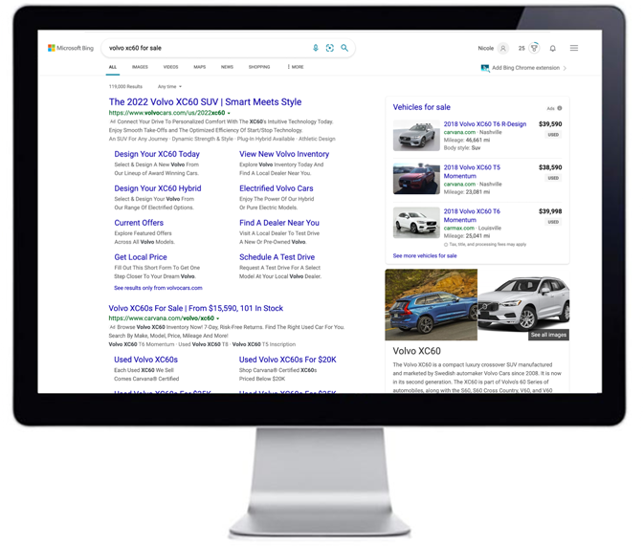Viewport: 643px width, 547px height.
Task: Open Used Volvo XC60s For $20K link
Action: pyautogui.click(x=288, y=360)
